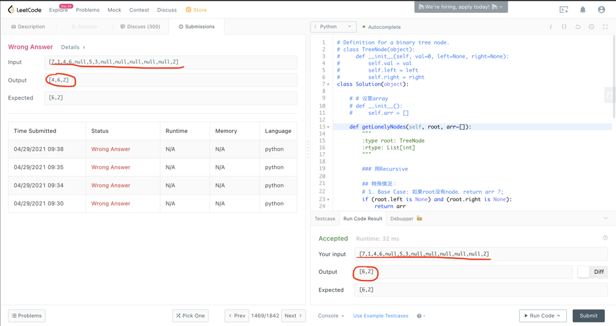The width and height of the screenshot is (616, 326).
Task: Switch to the Discuss (300) tab
Action: coord(140,26)
